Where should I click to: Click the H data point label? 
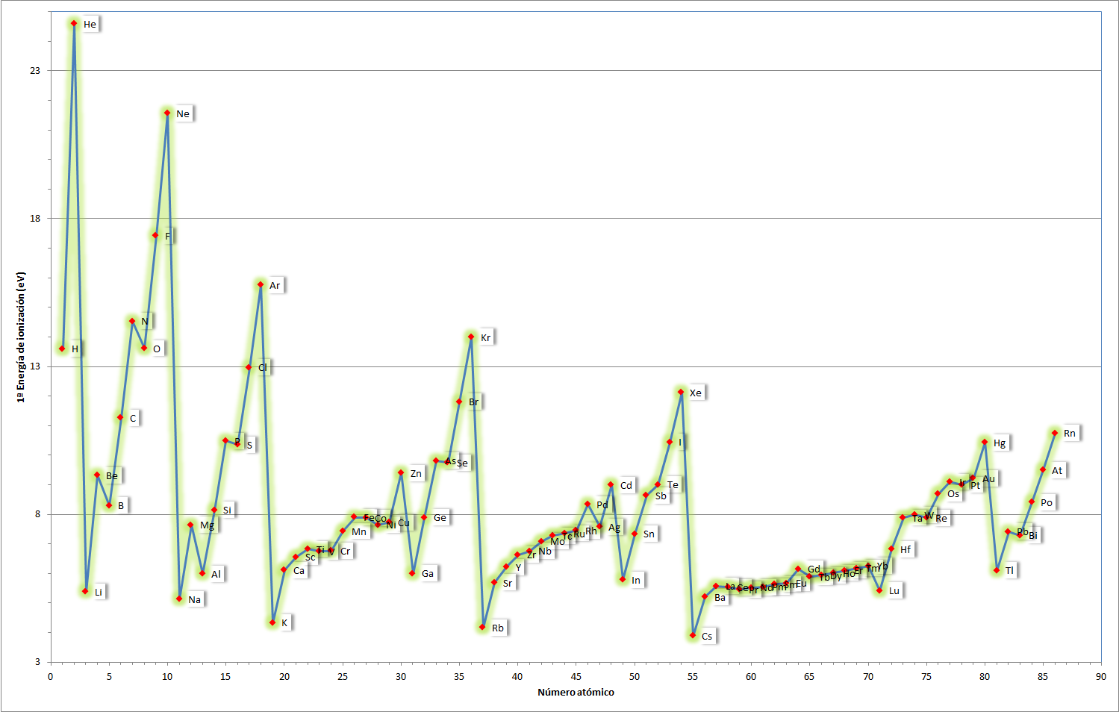75,349
